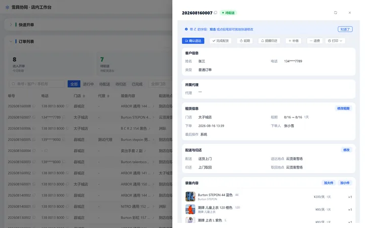Select the 待配送 filter tab
Viewport: 365px width, 228px height.
[x=104, y=84]
